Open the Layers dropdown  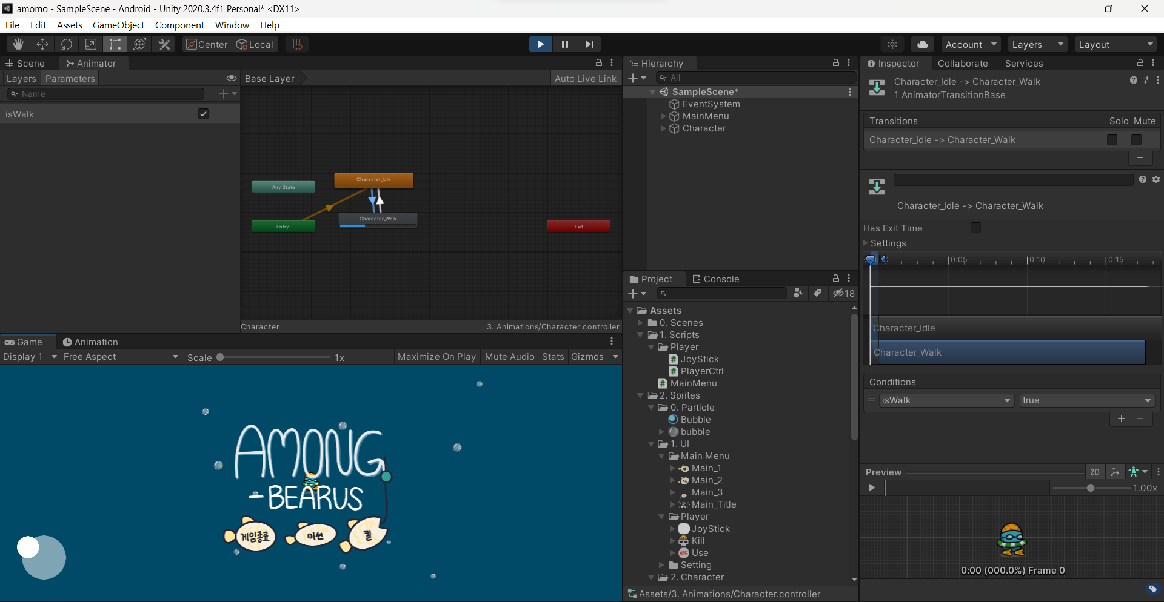[1037, 44]
